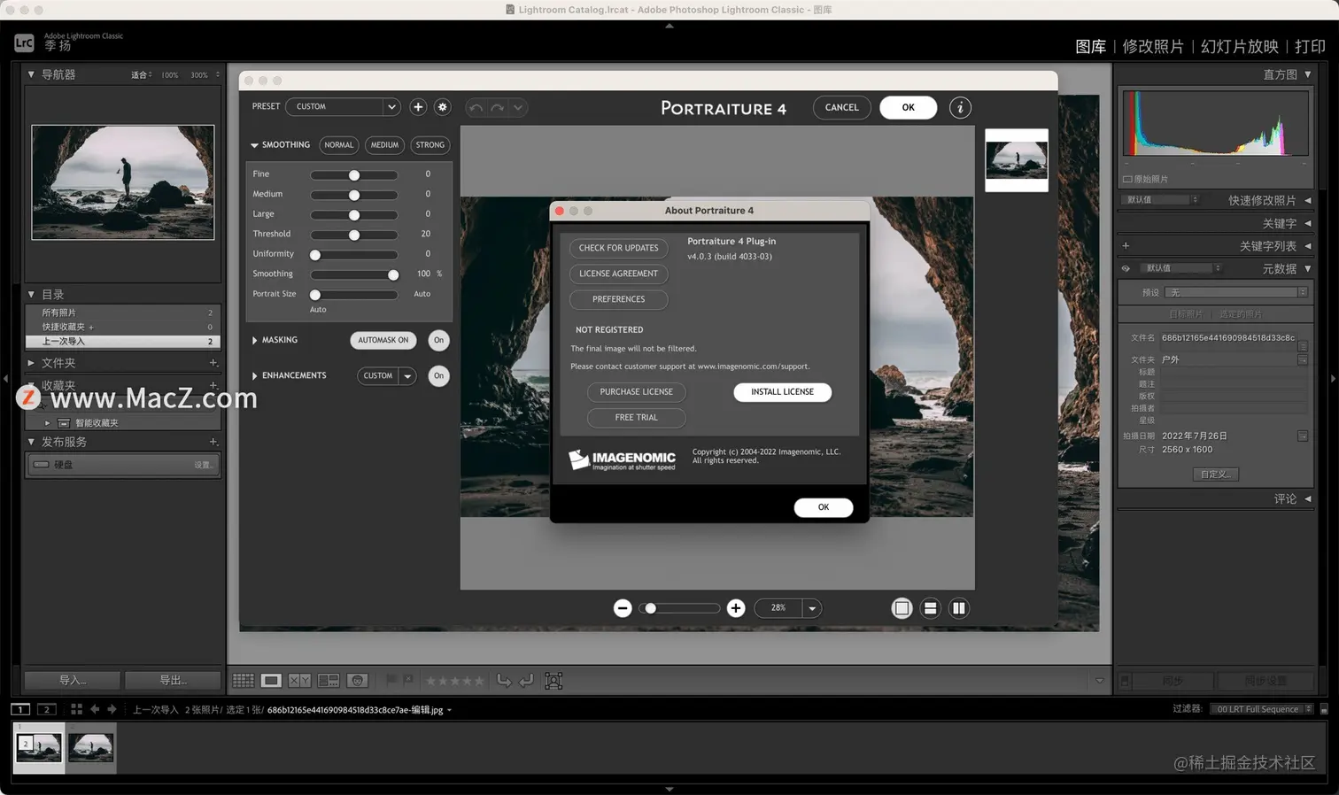This screenshot has width=1339, height=795.
Task: Click Check For Updates button
Action: pyautogui.click(x=618, y=248)
